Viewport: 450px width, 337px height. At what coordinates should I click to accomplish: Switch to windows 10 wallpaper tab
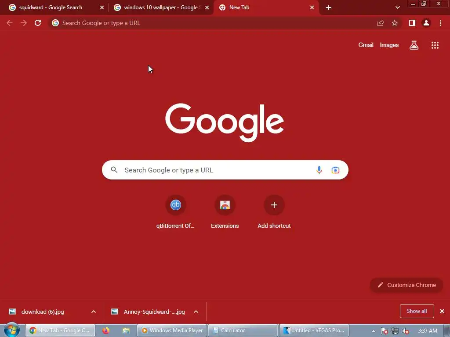[x=162, y=8]
